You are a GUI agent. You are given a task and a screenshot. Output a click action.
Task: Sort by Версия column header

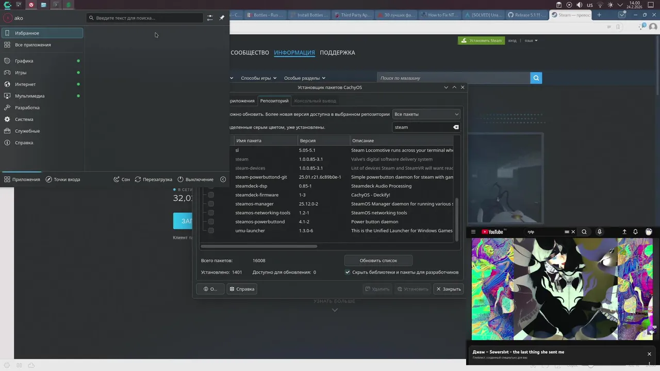tap(323, 140)
